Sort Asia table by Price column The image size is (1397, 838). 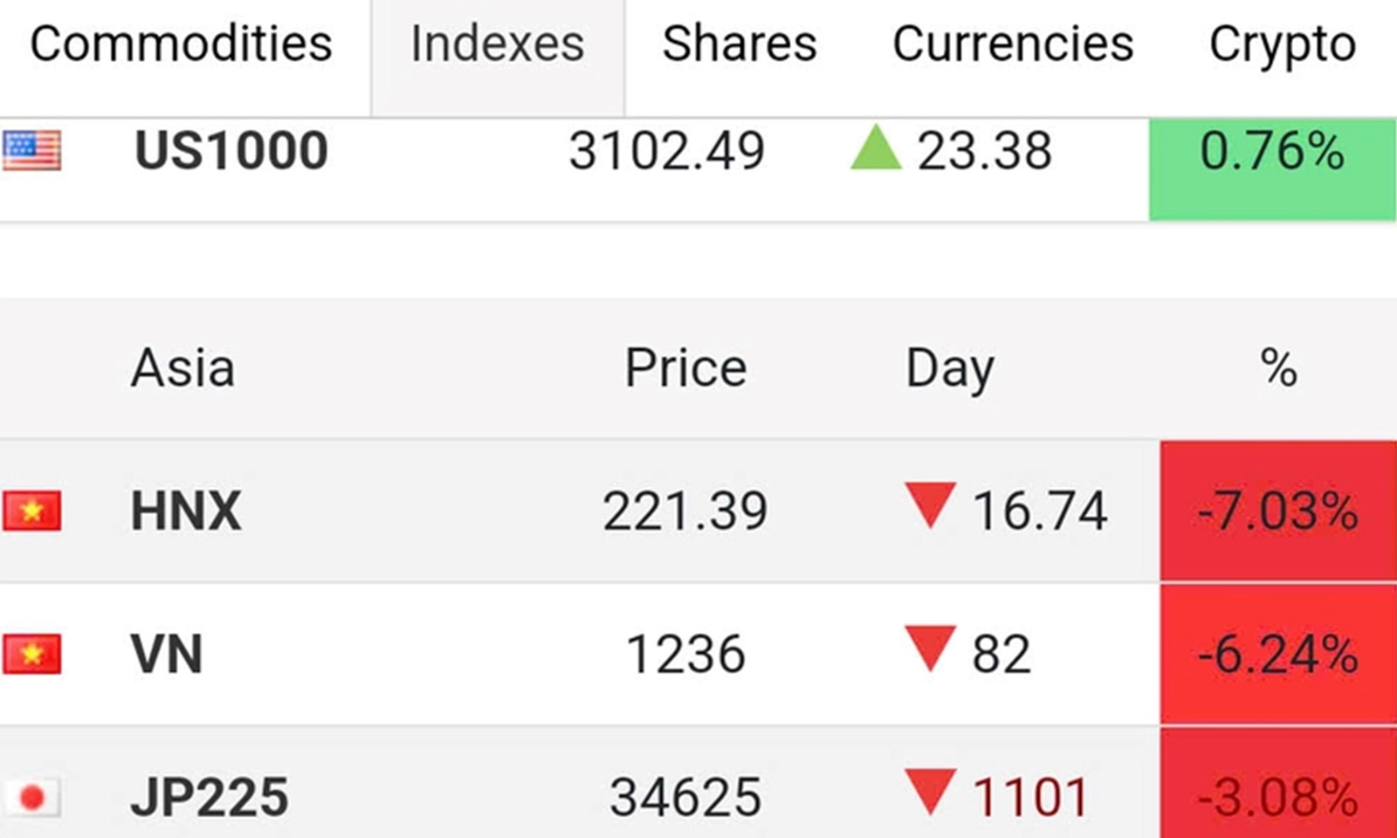(686, 367)
